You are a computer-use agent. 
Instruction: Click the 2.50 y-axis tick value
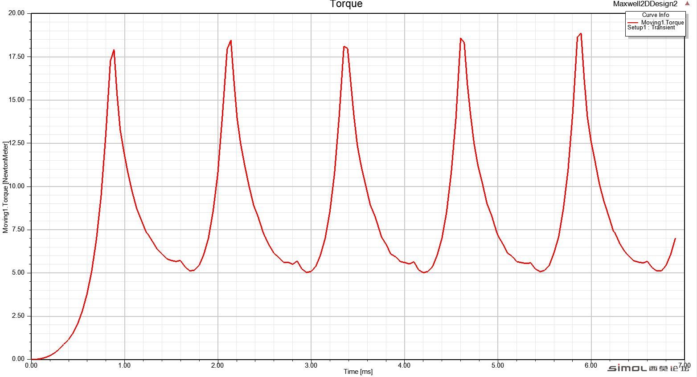point(18,316)
